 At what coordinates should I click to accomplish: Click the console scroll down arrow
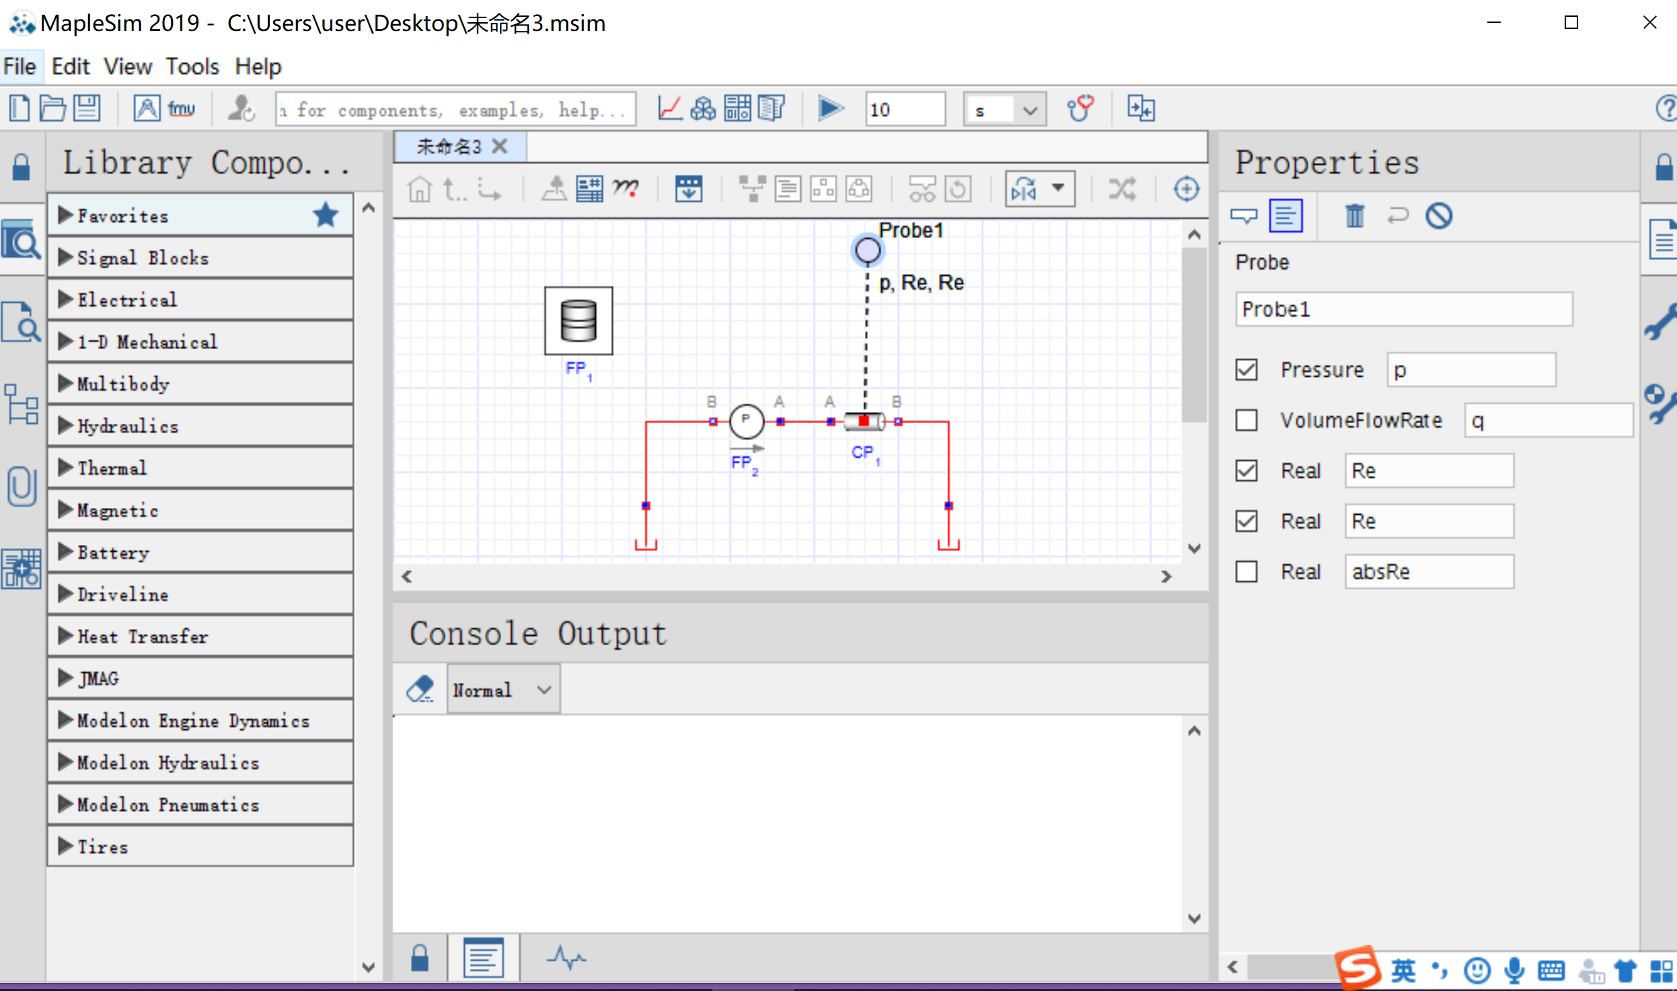[1194, 918]
